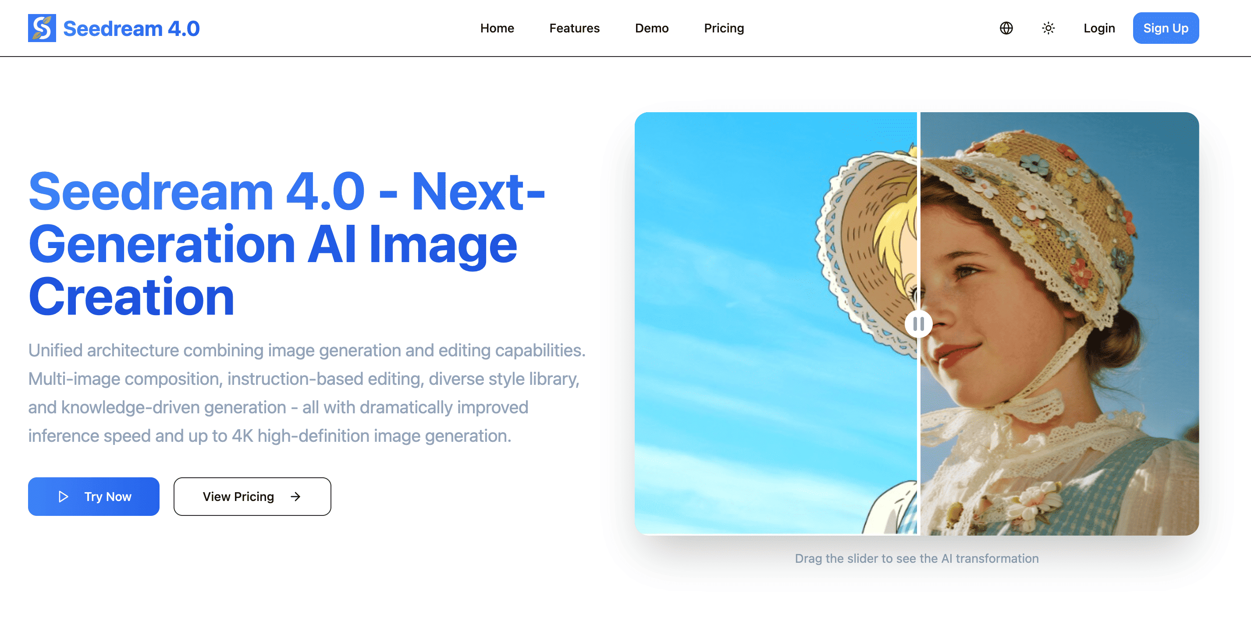Click the Login link
1251x618 pixels.
click(1099, 28)
